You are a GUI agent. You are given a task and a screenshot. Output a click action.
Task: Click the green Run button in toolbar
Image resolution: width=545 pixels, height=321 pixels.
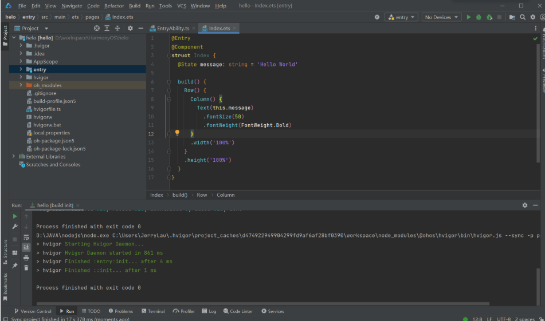pos(469,17)
